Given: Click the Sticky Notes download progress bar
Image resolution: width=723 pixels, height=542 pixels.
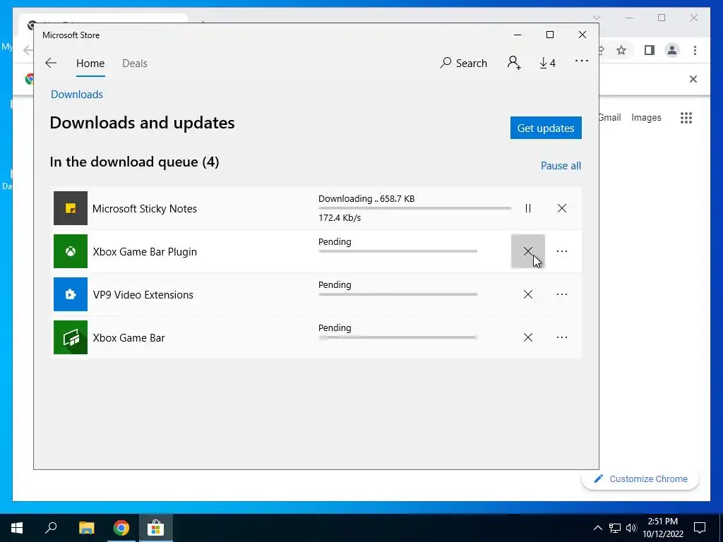Looking at the screenshot, I should 414,208.
